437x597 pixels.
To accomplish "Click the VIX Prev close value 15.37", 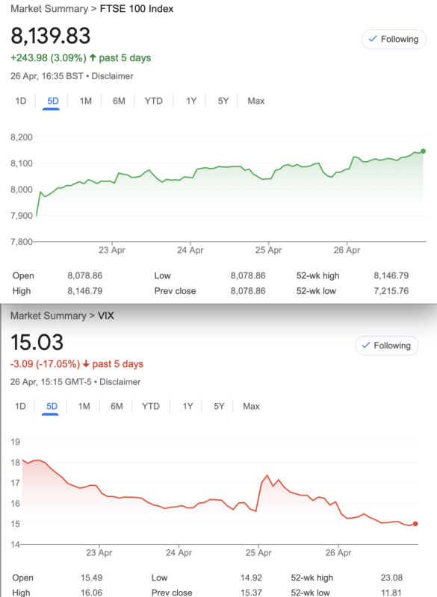I will pos(251,593).
